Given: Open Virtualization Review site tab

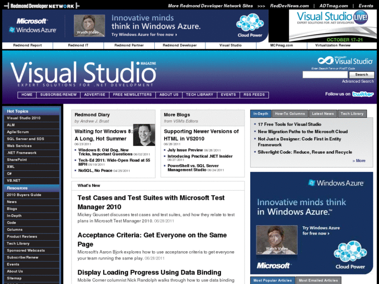Looking at the screenshot, I should point(333,45).
